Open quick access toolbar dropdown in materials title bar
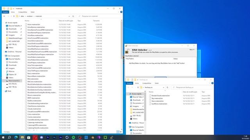 [14, 9]
